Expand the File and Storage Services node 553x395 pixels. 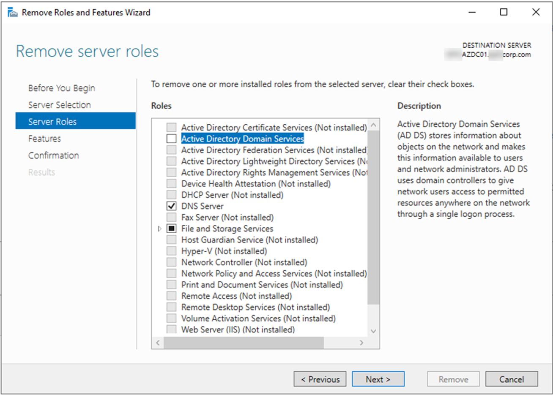[159, 229]
